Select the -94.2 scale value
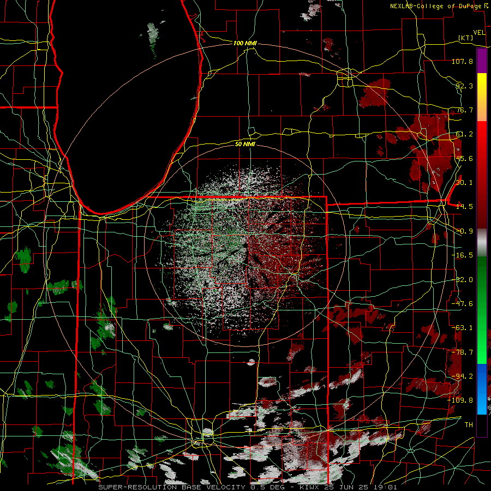 coord(462,376)
